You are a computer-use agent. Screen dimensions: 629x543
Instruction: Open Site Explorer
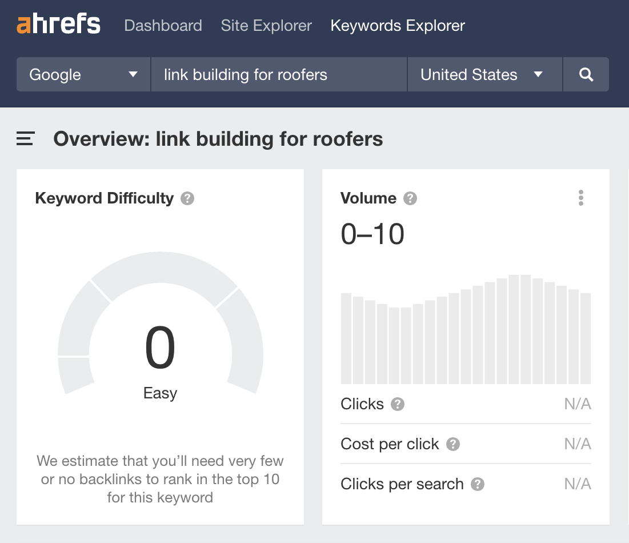(266, 26)
